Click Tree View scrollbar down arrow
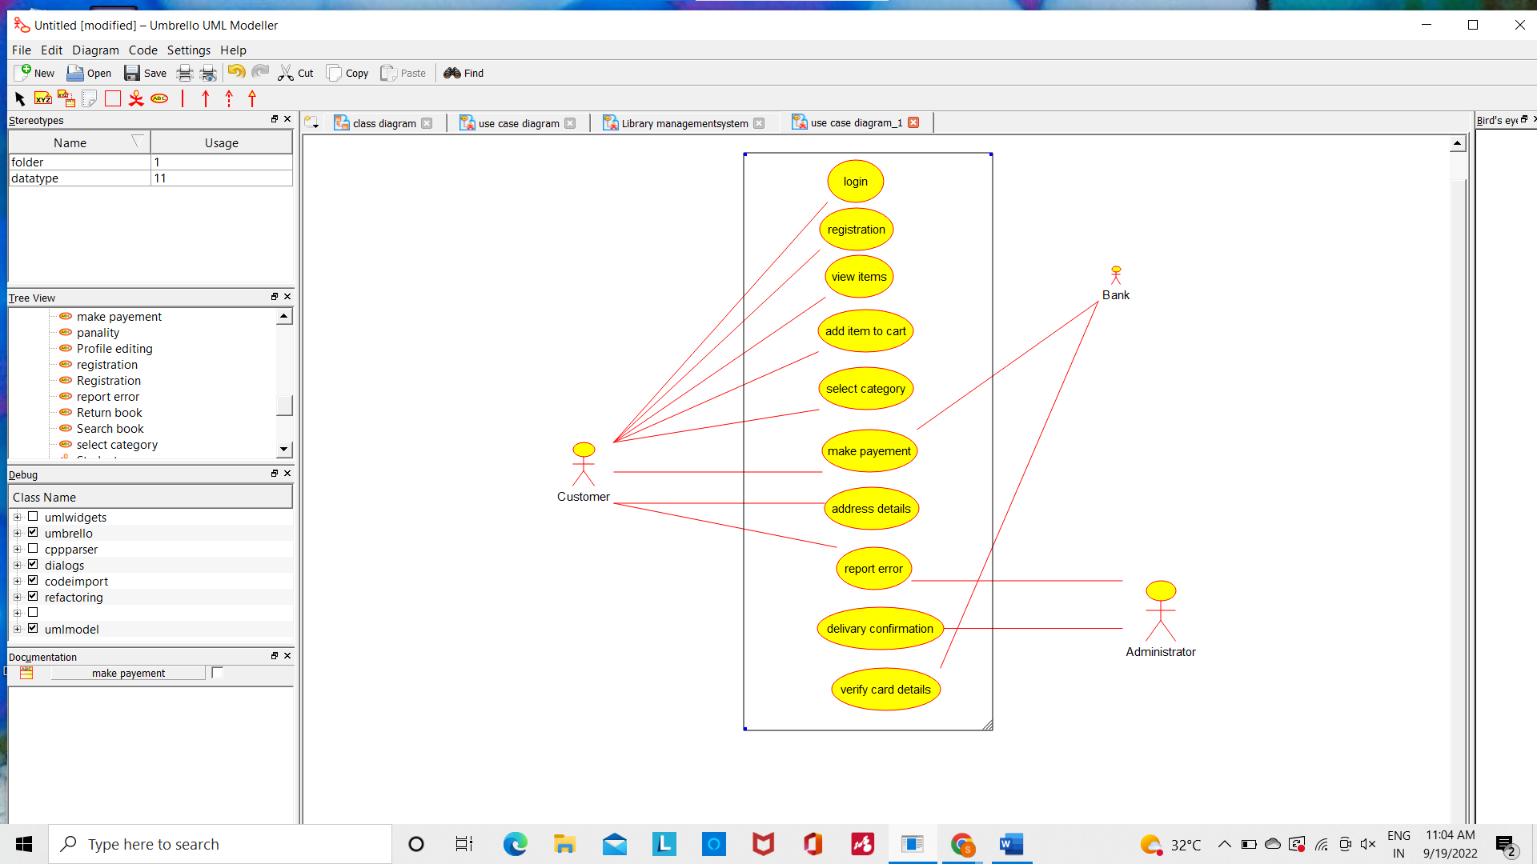The width and height of the screenshot is (1537, 864). tap(284, 450)
